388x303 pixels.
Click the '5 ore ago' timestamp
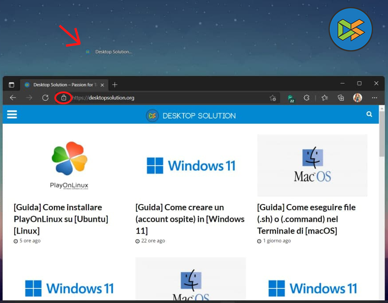30,241
